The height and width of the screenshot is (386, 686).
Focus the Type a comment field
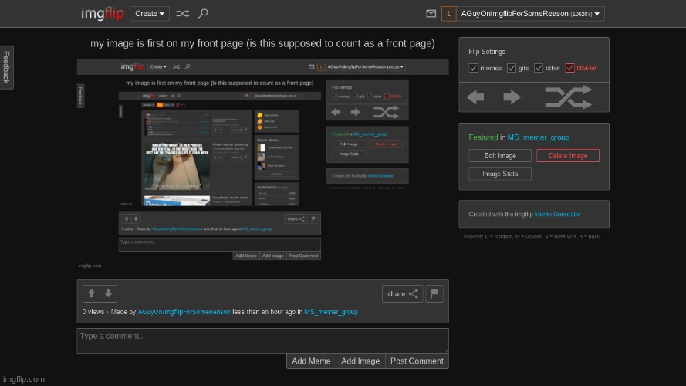pyautogui.click(x=262, y=340)
